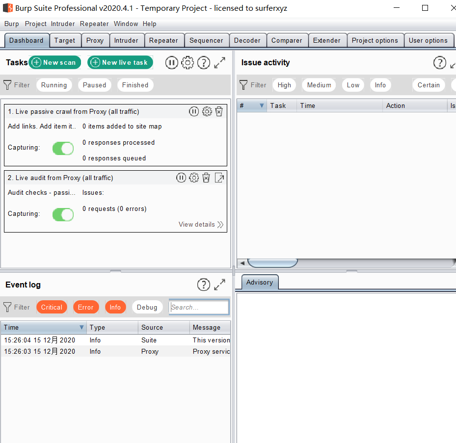Switch to the Repeater tab
Screen dimensions: 456x443
(x=163, y=40)
